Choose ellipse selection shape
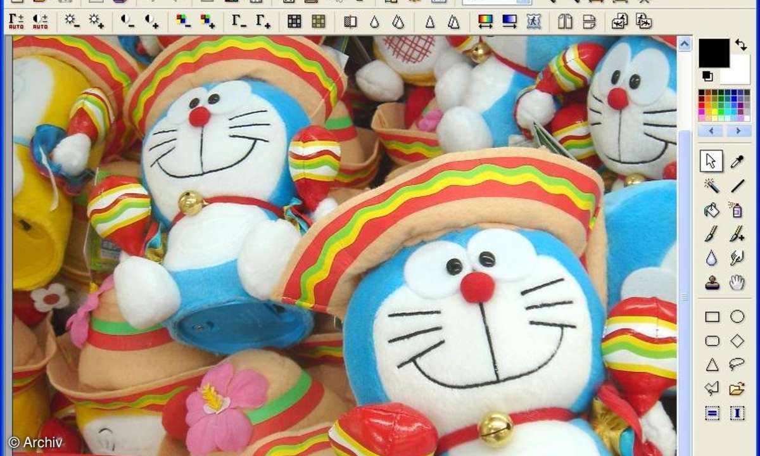Viewport: 760px width, 456px height. coord(737,317)
